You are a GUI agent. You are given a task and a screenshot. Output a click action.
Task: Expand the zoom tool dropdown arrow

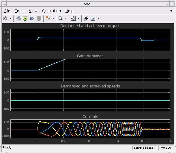[66, 18]
